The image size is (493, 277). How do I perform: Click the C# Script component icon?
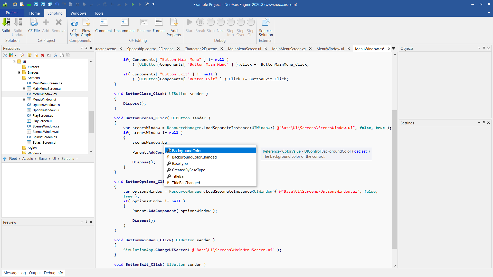[x=74, y=22]
